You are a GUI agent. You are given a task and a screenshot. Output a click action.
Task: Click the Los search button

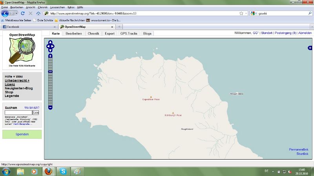(36, 113)
